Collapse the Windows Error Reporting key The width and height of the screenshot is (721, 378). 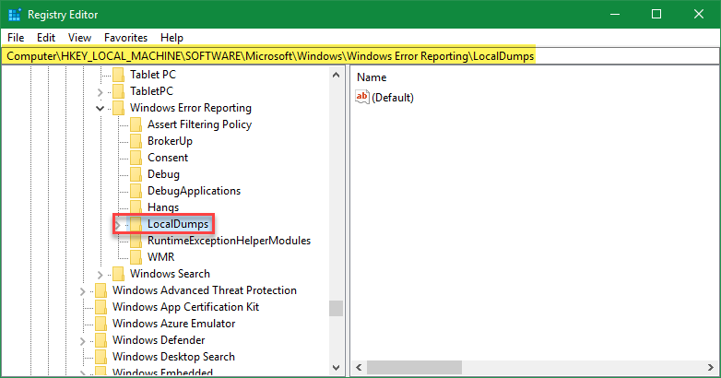100,108
